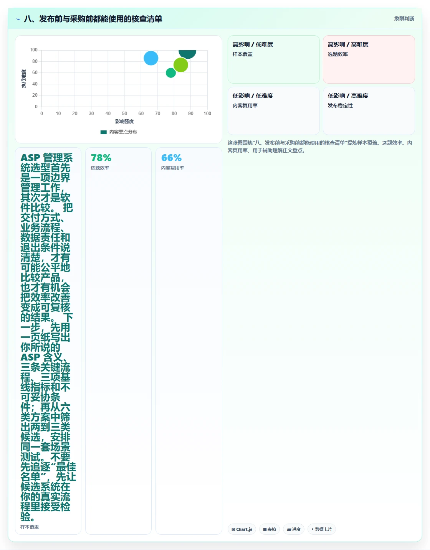Click the 选题效率 label under 78%
The width and height of the screenshot is (430, 550).
click(100, 168)
